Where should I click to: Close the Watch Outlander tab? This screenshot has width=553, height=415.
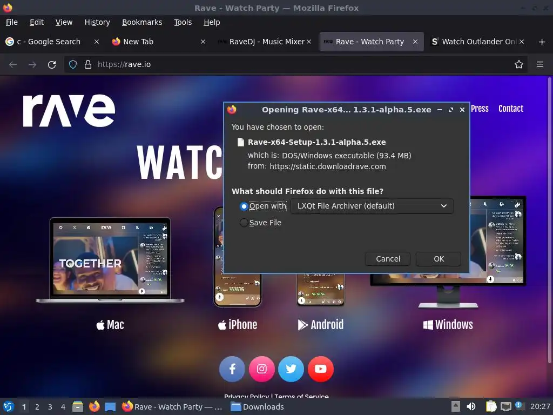522,42
